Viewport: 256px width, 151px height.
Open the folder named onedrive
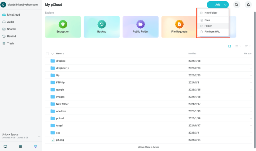point(61,111)
